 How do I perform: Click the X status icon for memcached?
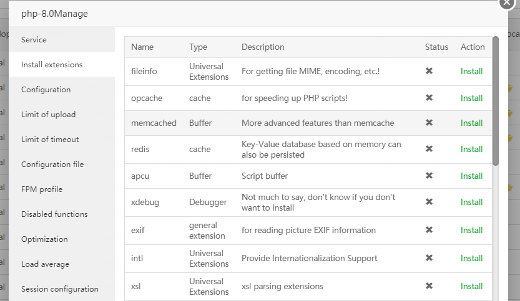point(429,123)
